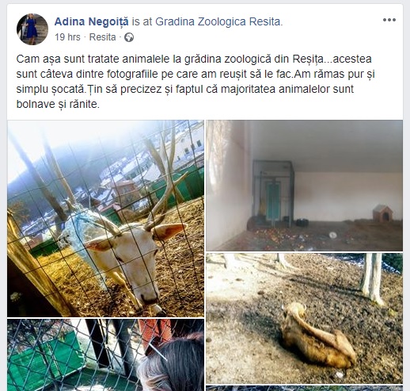View the brown animal lying on ground photo
410x391 pixels.
point(304,318)
